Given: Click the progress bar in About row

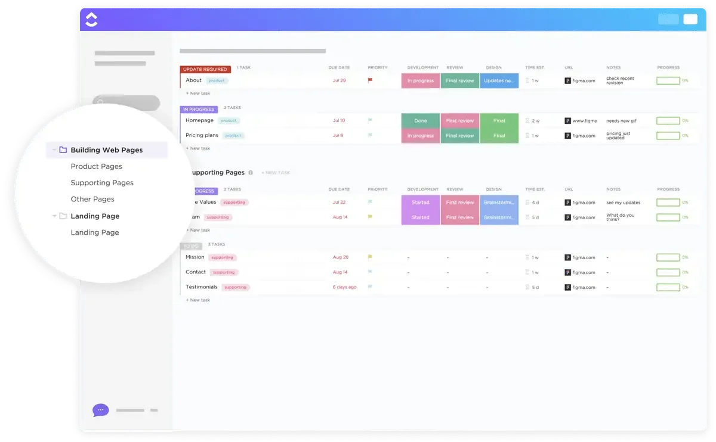Looking at the screenshot, I should click(668, 80).
